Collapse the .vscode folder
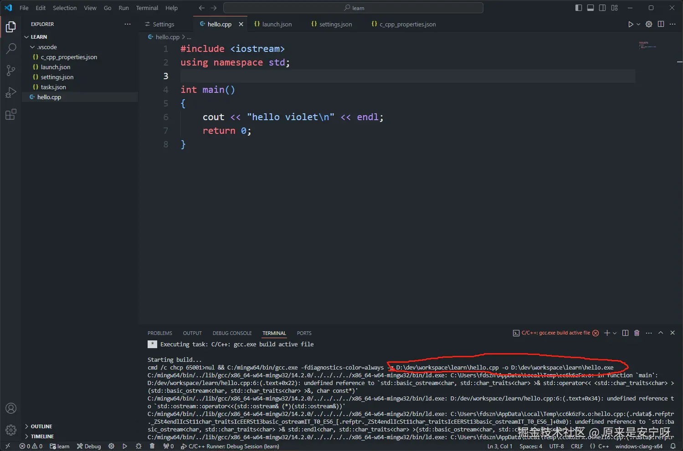This screenshot has height=451, width=683. coord(32,47)
